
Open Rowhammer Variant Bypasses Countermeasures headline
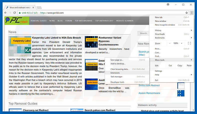[x=110, y=41]
